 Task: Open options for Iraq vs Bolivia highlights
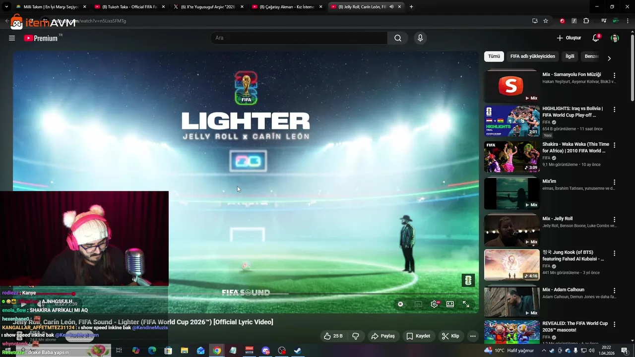click(614, 110)
